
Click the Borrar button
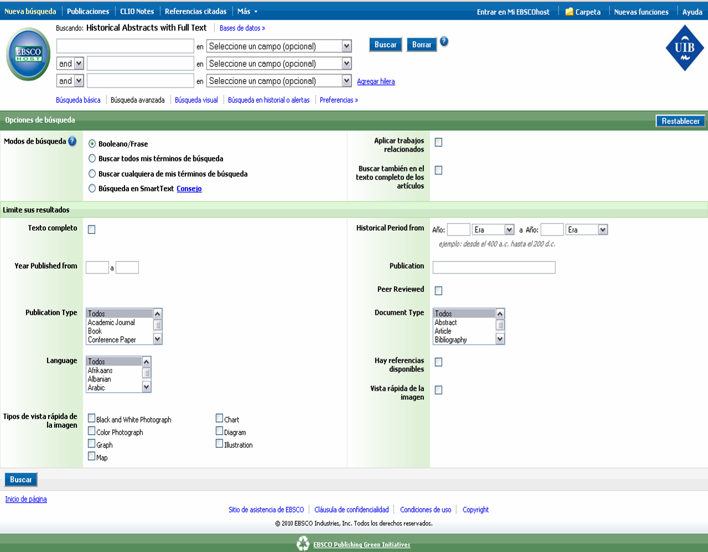(x=422, y=45)
